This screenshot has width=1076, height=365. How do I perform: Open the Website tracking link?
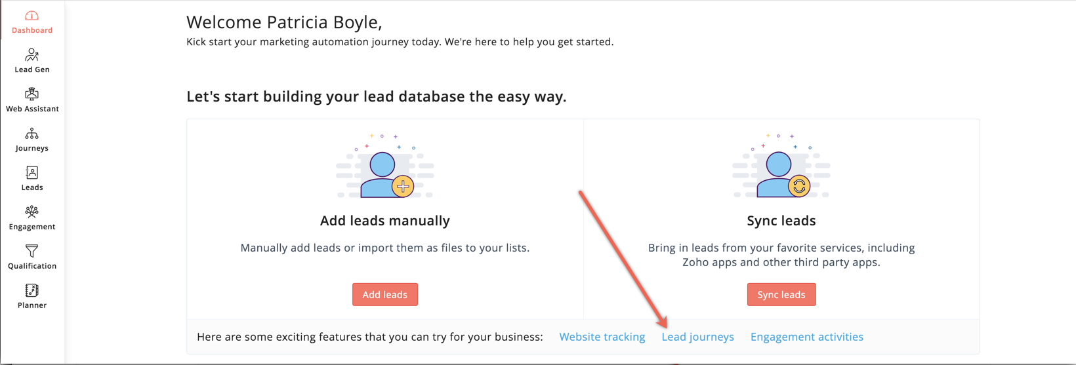(602, 337)
